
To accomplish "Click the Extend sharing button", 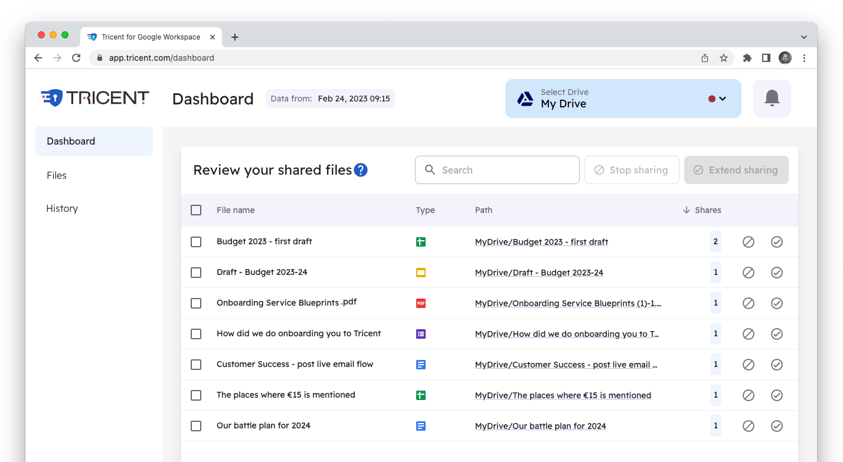I will pos(736,170).
